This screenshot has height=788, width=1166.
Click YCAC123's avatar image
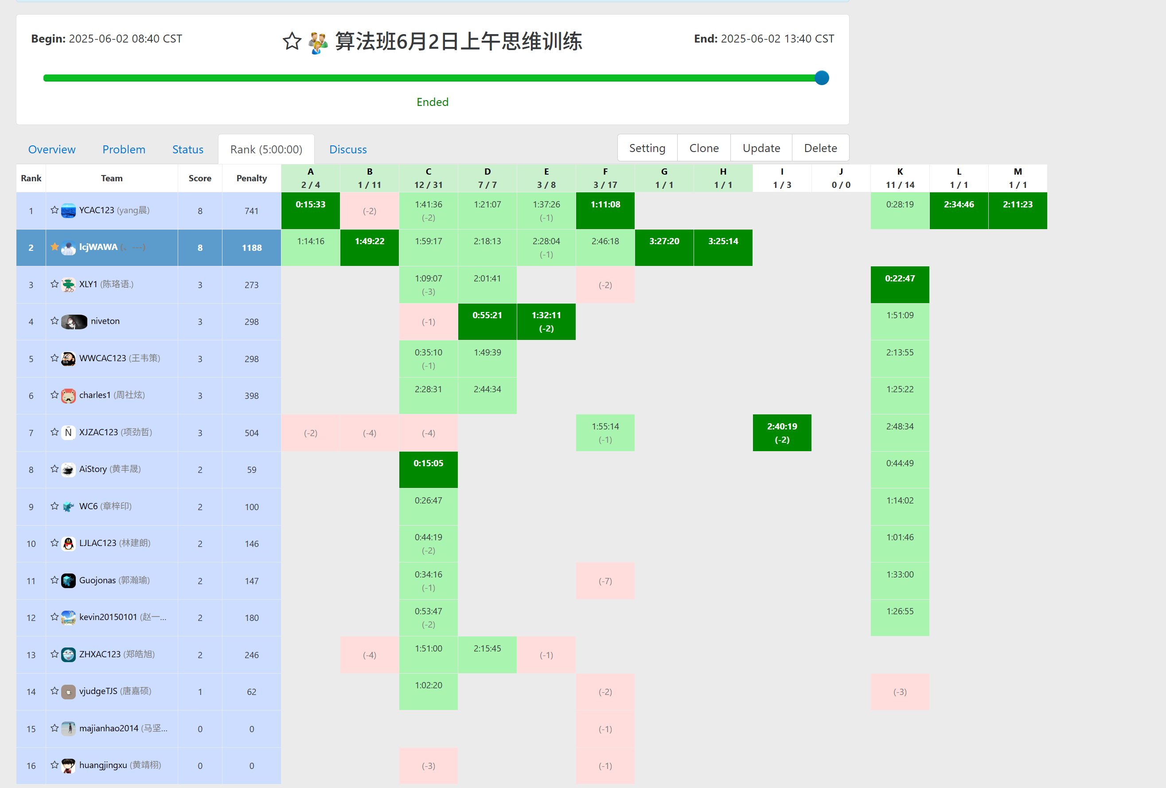68,211
